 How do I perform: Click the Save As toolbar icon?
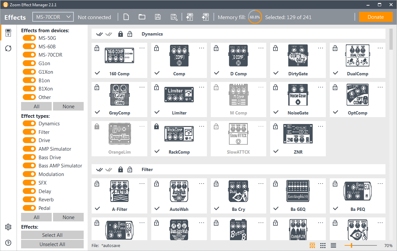point(174,17)
